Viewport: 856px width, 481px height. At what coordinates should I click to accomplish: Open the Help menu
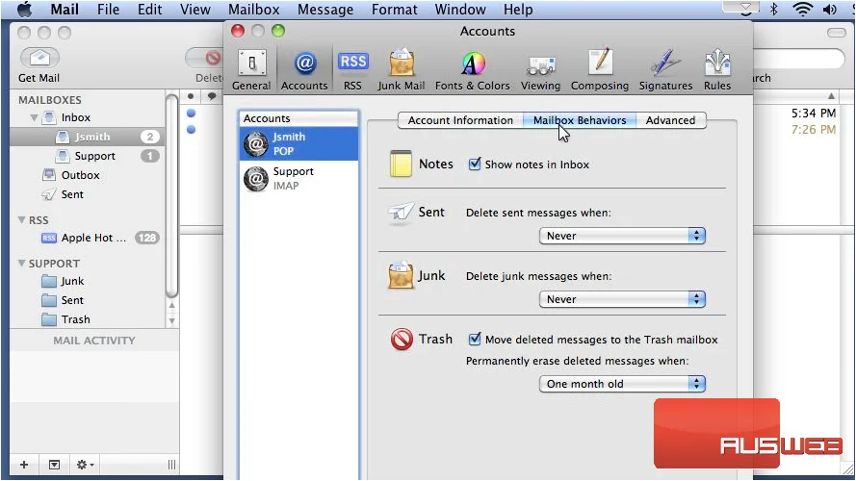point(518,10)
